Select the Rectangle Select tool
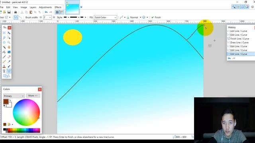Screen dimensions: 255x143 point(4,33)
